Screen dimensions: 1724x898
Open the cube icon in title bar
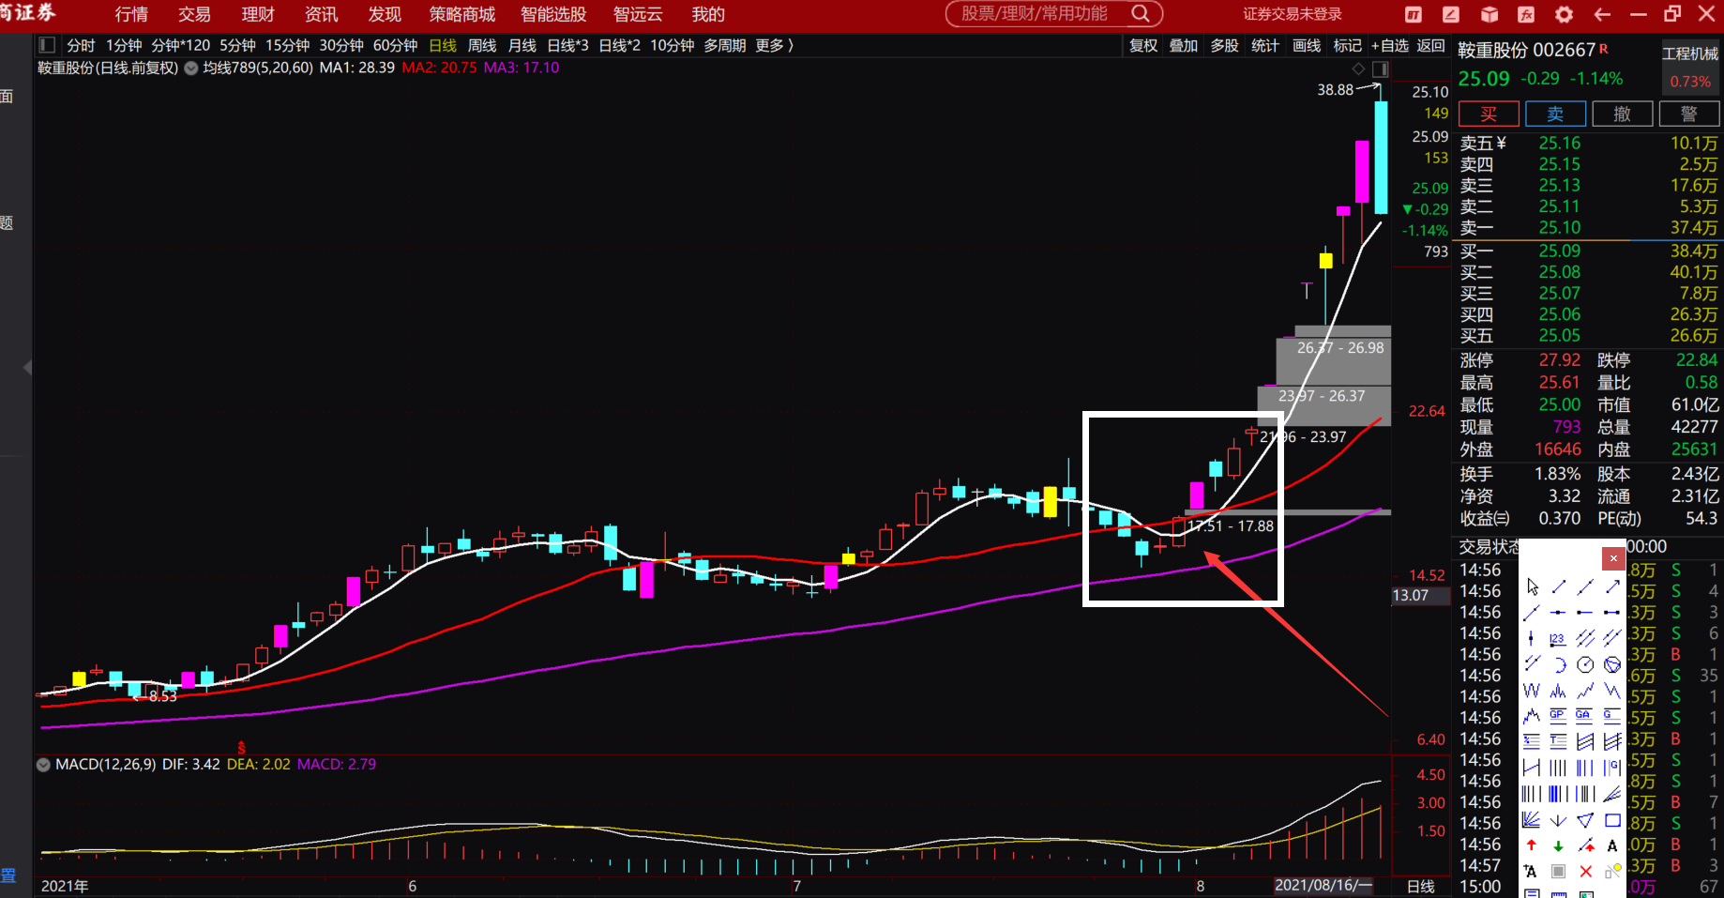[1490, 14]
